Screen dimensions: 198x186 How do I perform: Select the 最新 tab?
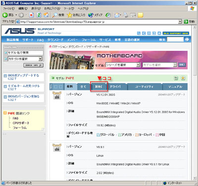point(70,86)
